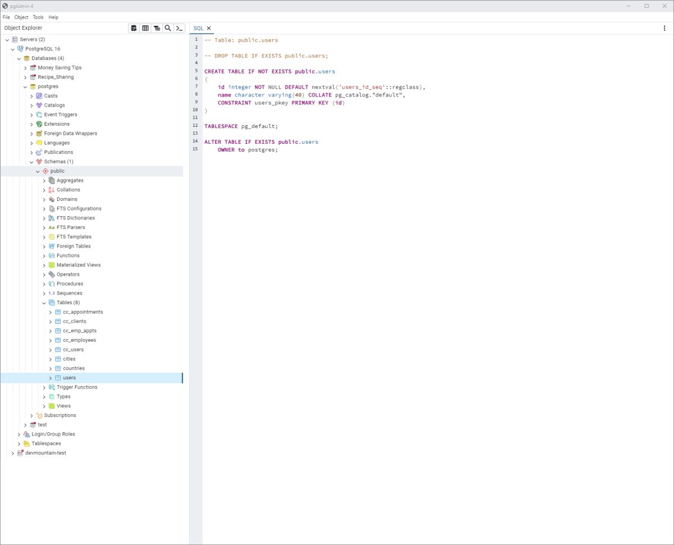Image resolution: width=674 pixels, height=545 pixels.
Task: Expand the users table node
Action: click(x=50, y=378)
